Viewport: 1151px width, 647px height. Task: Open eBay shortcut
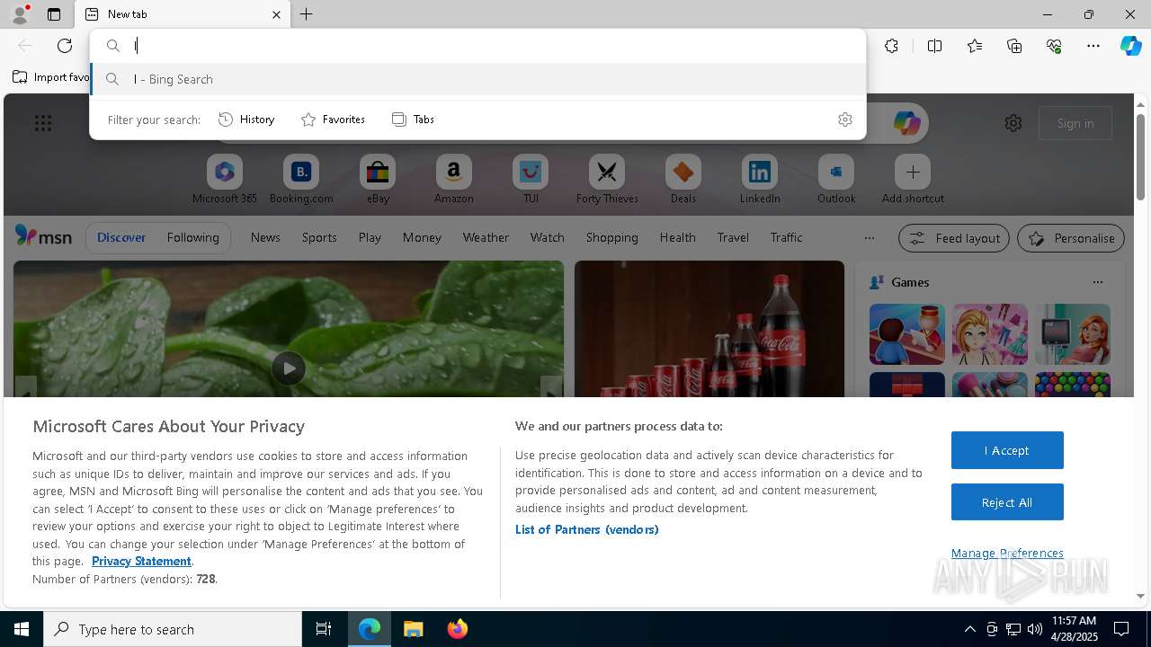coord(378,180)
